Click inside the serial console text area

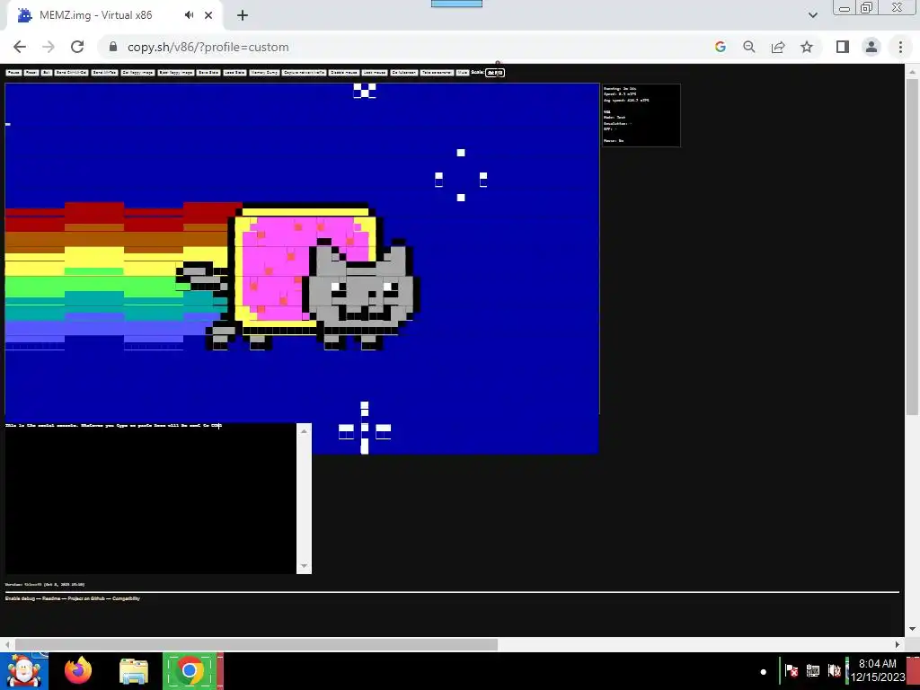[151, 498]
